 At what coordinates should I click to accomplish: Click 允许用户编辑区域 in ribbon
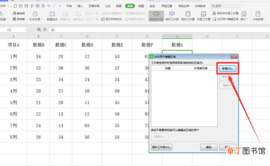[x=226, y=19]
